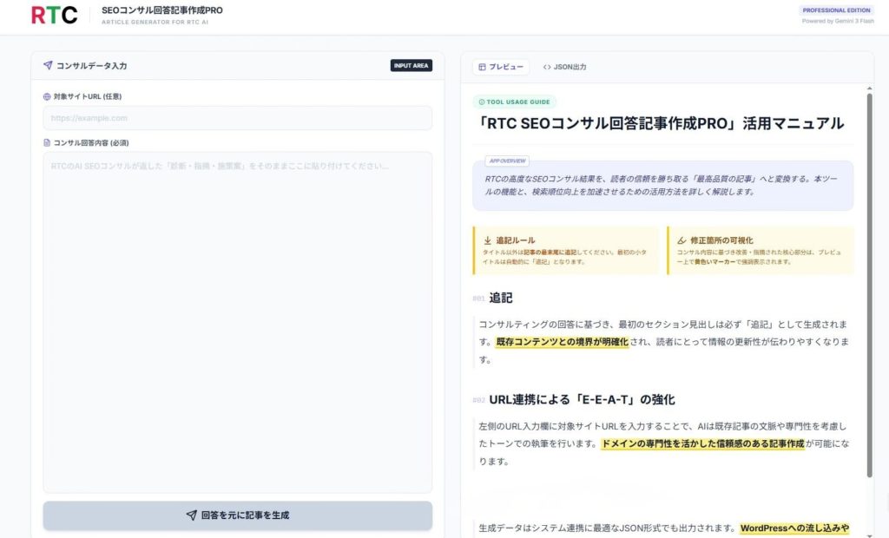
Task: Click the download arrow icon beside 追記ルール
Action: tap(487, 240)
